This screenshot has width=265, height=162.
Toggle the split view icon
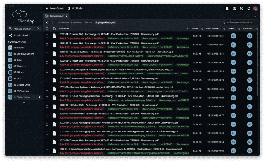click(234, 8)
